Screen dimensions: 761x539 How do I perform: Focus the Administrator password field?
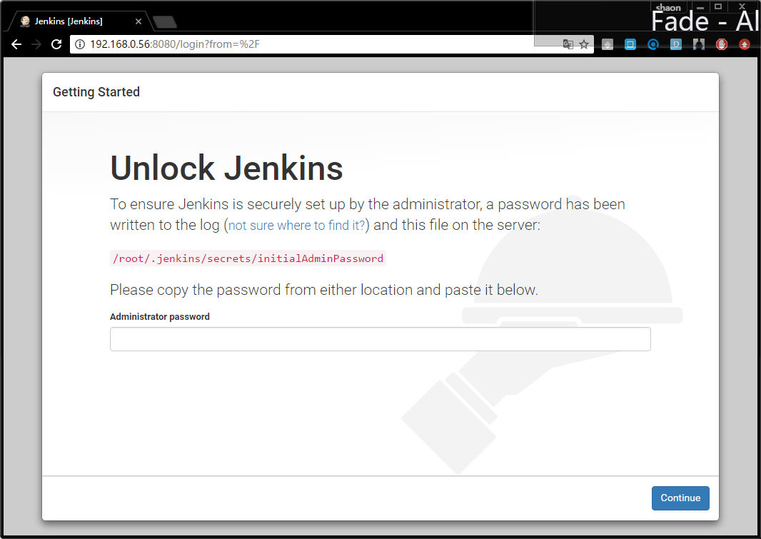tap(380, 339)
